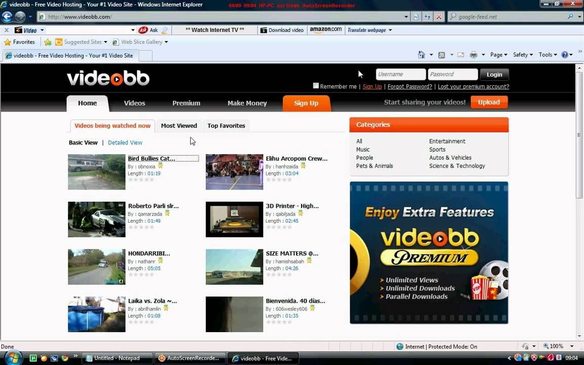Click the highlighter icon next to Ask
Screen dimensions: 584x365
point(164,30)
